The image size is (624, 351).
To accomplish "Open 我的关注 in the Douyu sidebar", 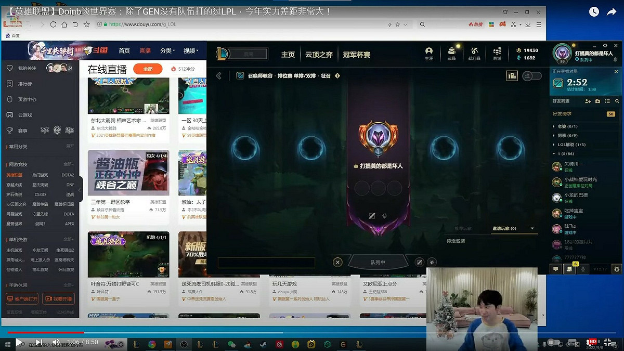I will point(27,68).
